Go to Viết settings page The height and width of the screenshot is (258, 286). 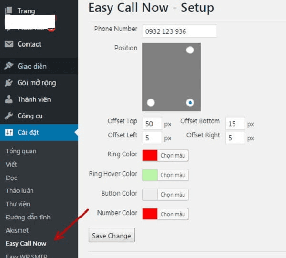11,164
